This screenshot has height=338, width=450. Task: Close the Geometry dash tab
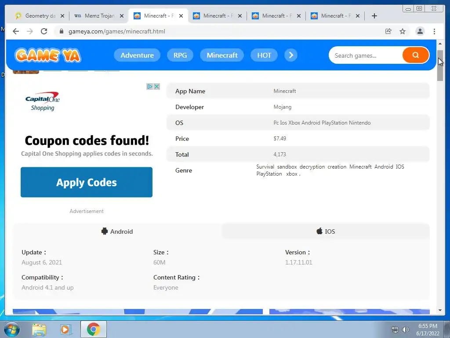tap(62, 16)
